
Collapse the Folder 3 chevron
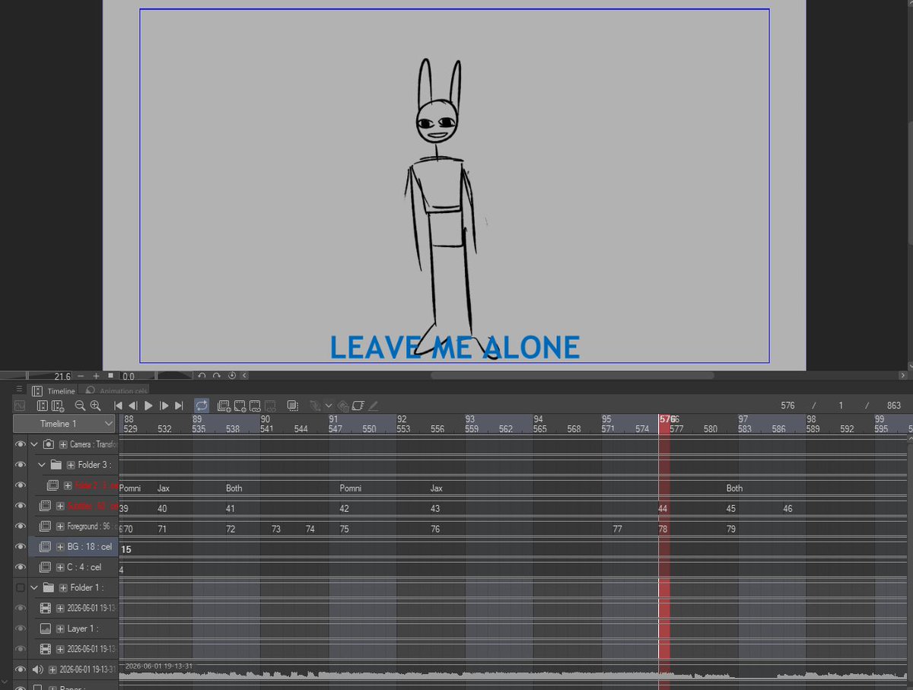pos(42,465)
